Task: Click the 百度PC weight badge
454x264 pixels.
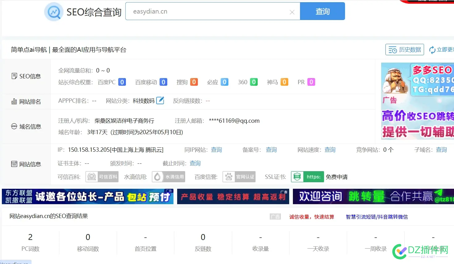Action: point(122,82)
